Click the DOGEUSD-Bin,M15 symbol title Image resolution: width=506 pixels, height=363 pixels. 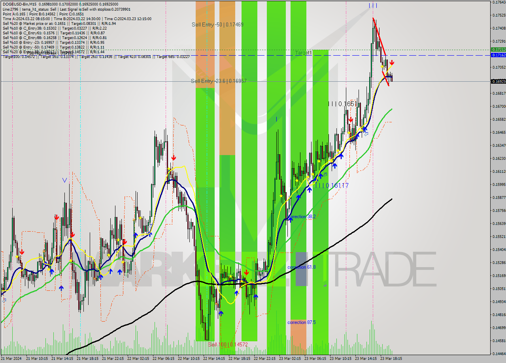pos(19,4)
